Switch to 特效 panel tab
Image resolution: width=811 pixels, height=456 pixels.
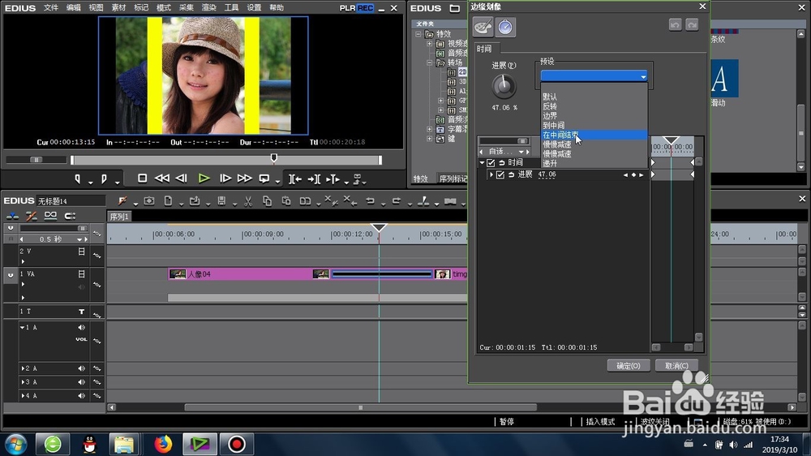(x=420, y=179)
